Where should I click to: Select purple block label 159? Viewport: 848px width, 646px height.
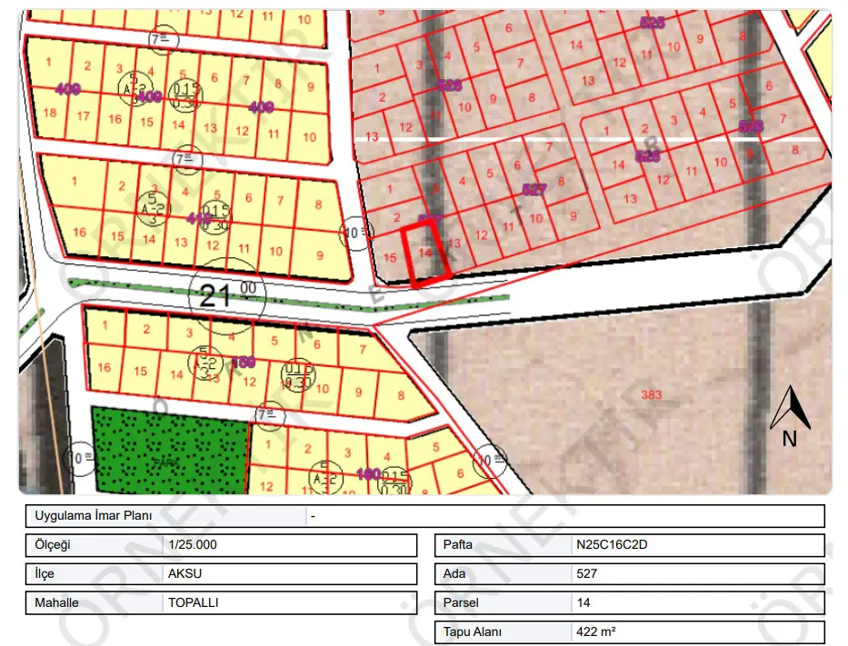[x=244, y=362]
